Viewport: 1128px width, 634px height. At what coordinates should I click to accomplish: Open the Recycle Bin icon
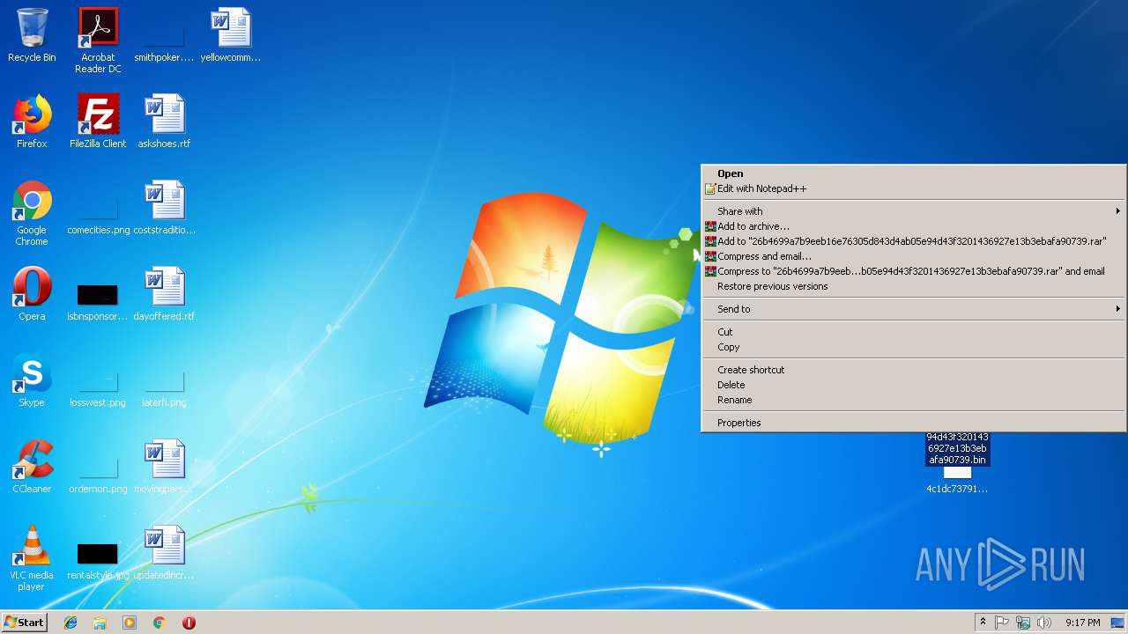[32, 35]
